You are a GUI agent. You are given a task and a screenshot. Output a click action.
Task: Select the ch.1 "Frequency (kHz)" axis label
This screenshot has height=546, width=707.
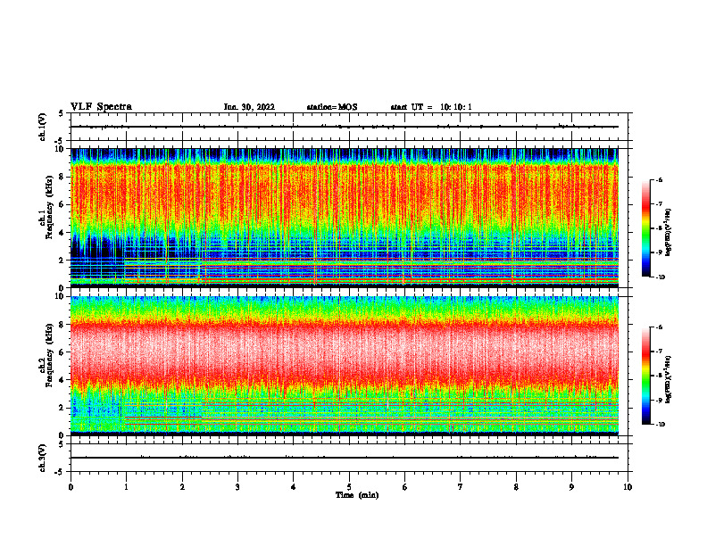click(x=49, y=208)
